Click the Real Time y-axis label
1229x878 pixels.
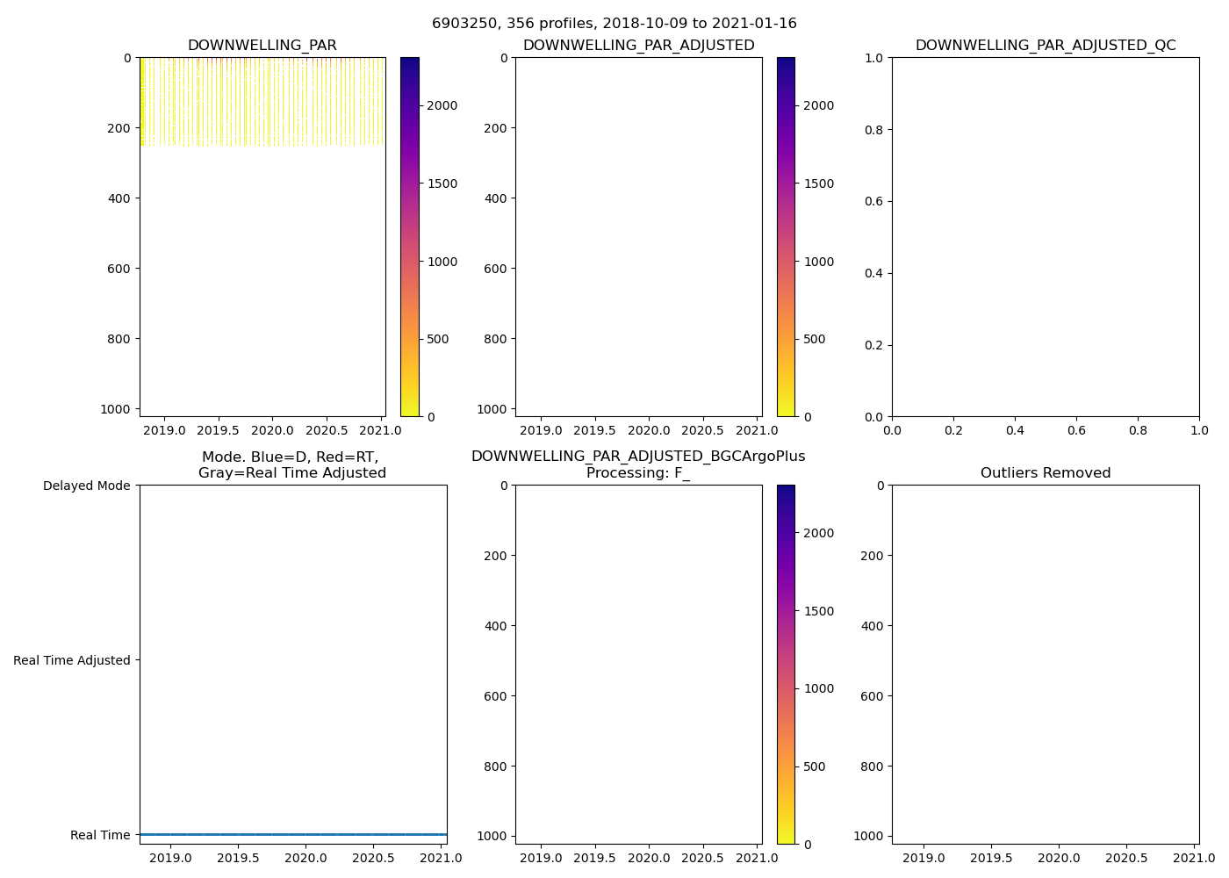click(x=100, y=835)
